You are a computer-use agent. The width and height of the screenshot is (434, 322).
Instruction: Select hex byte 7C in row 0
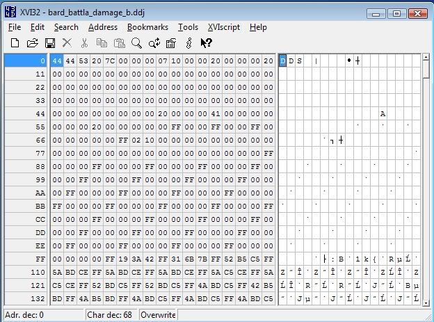(x=110, y=61)
